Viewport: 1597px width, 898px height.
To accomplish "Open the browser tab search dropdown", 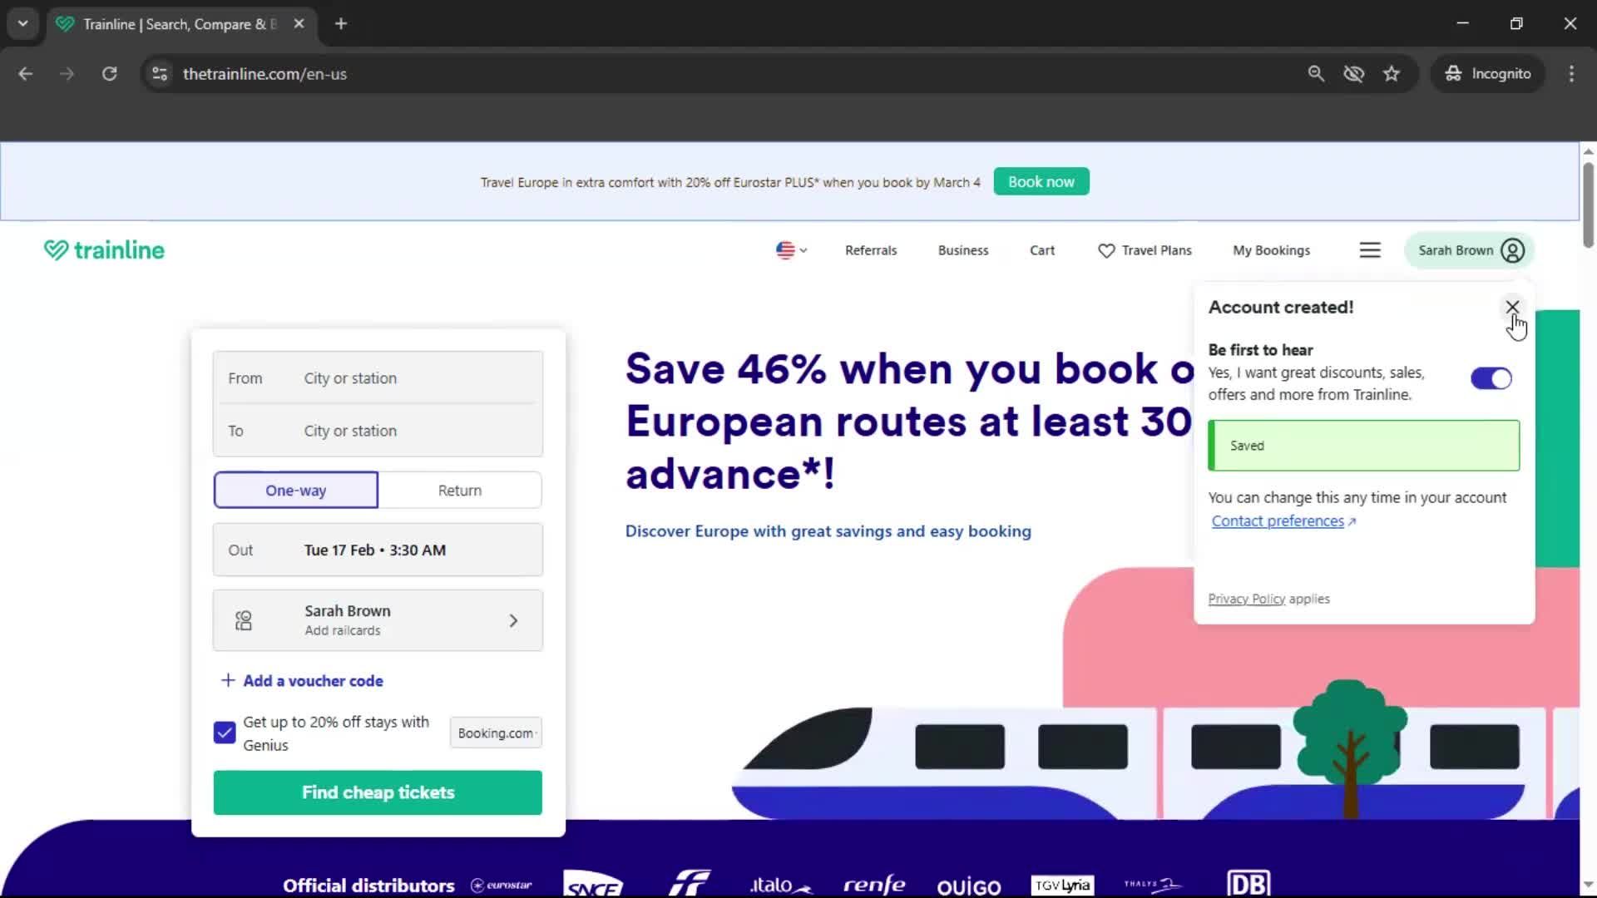I will click(22, 23).
